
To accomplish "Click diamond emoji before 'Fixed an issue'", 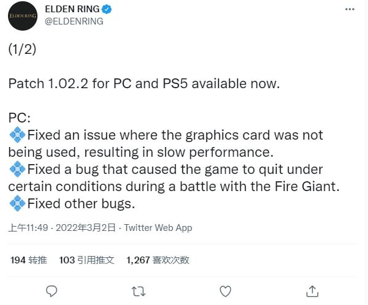I will [x=17, y=135].
